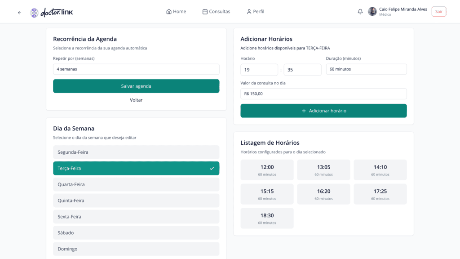
Task: Click the user profile avatar
Action: point(372,12)
